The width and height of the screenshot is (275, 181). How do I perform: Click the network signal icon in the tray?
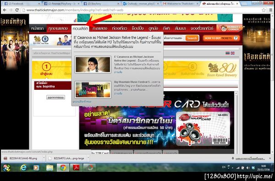tap(238, 168)
